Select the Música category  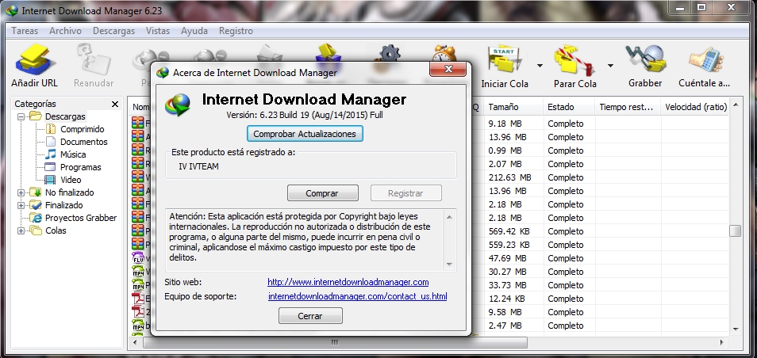(73, 154)
